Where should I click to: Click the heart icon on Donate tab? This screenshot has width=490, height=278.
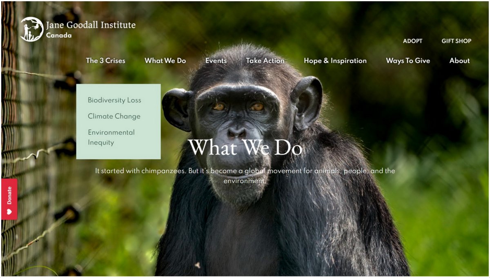point(9,211)
